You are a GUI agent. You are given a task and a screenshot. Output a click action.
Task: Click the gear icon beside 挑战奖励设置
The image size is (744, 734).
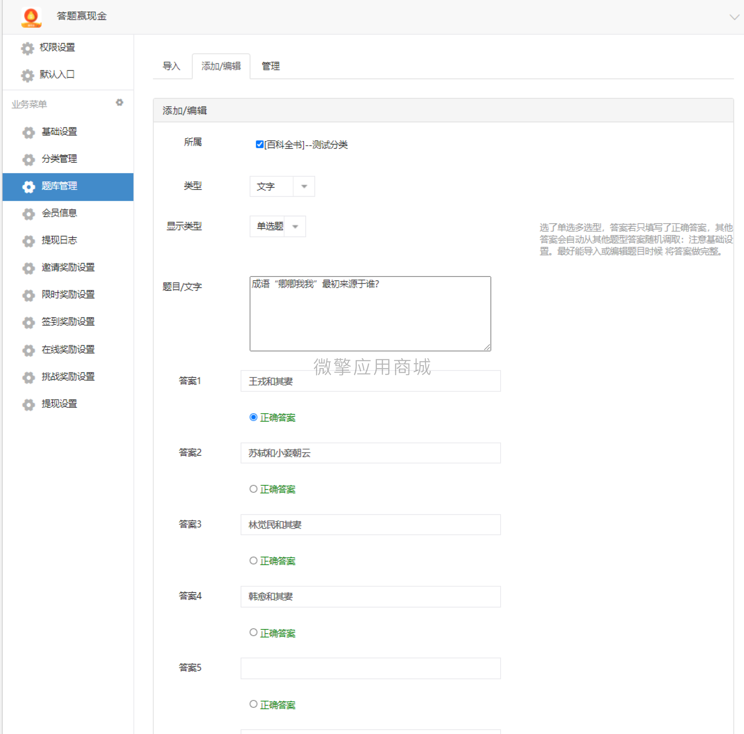click(29, 377)
